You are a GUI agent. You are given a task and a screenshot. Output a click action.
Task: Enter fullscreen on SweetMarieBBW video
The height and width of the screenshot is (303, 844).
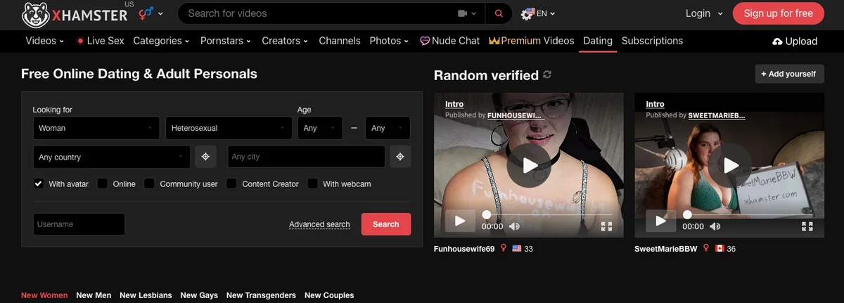(x=807, y=226)
